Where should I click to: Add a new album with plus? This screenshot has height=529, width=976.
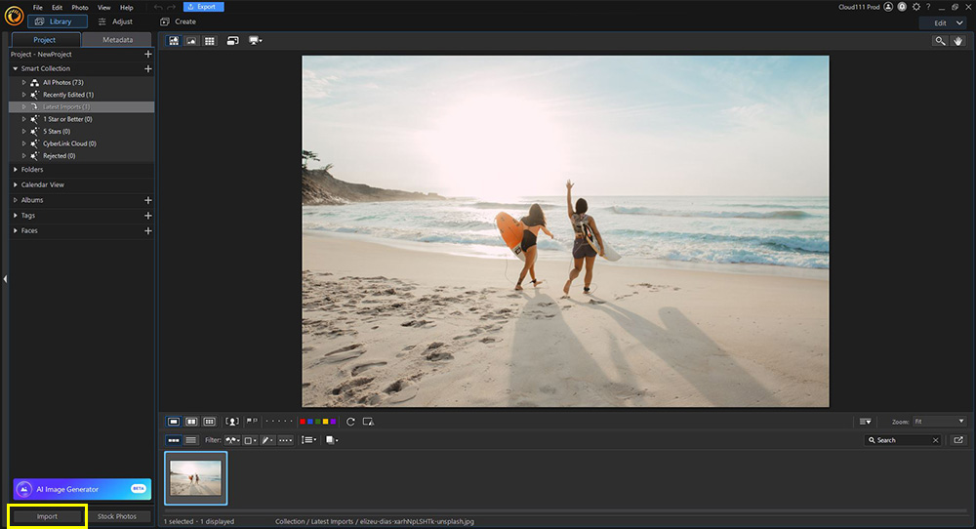(148, 200)
